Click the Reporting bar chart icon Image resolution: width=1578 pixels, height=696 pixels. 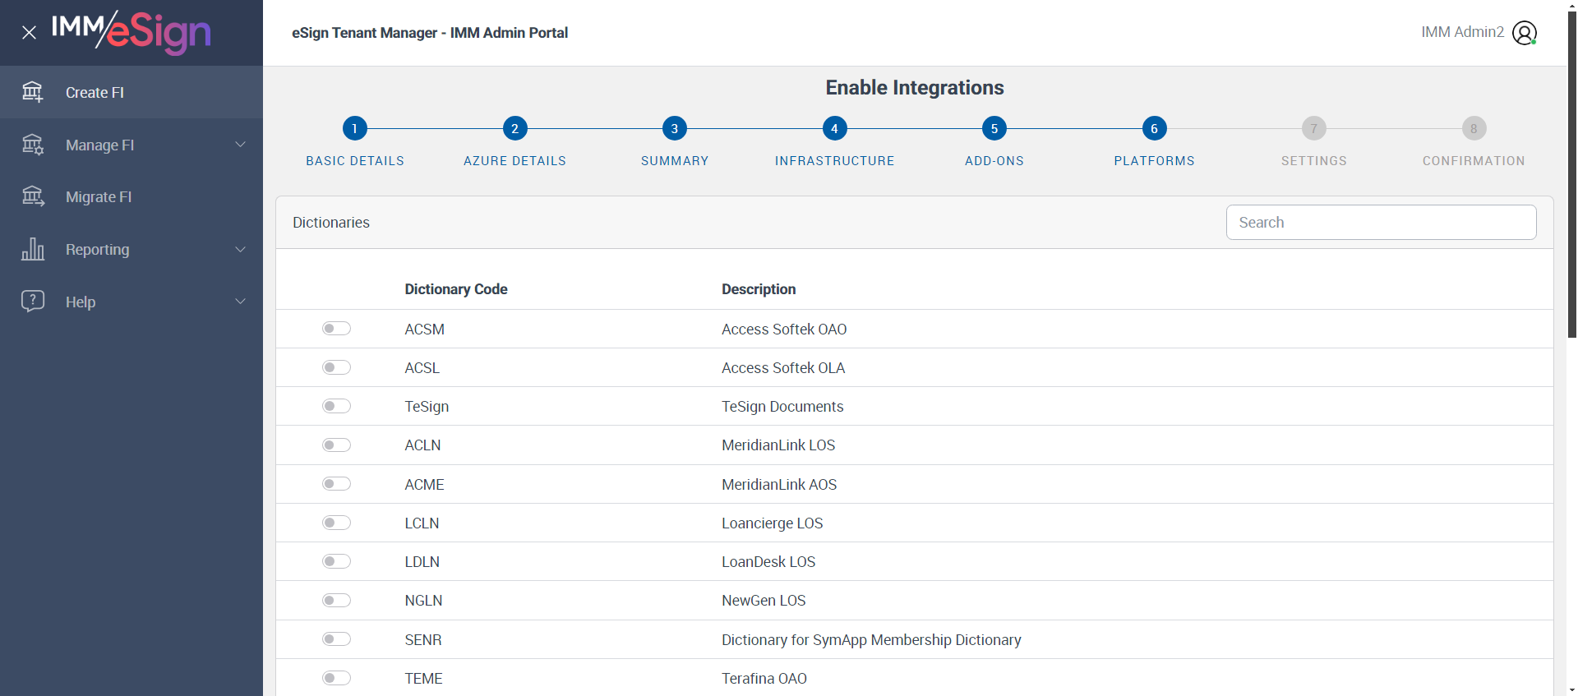[x=33, y=249]
